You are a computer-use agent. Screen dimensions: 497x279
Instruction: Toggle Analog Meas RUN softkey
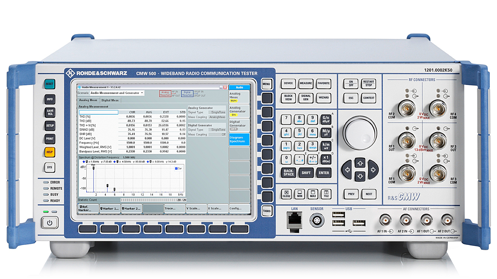point(239,97)
